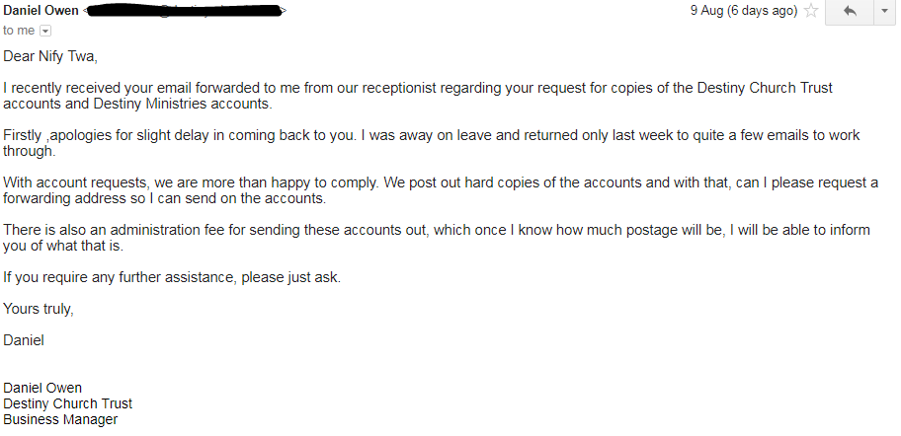Screen dimensions: 901x436
Task: Click the 'With account requests' paragraph
Action: [x=441, y=190]
